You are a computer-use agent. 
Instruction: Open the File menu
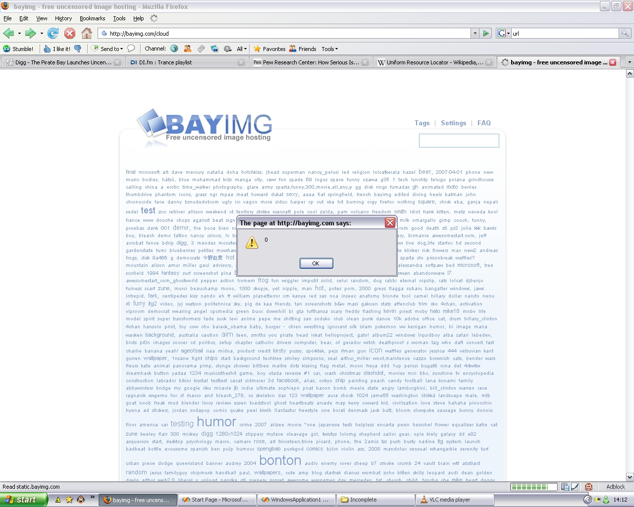(7, 18)
